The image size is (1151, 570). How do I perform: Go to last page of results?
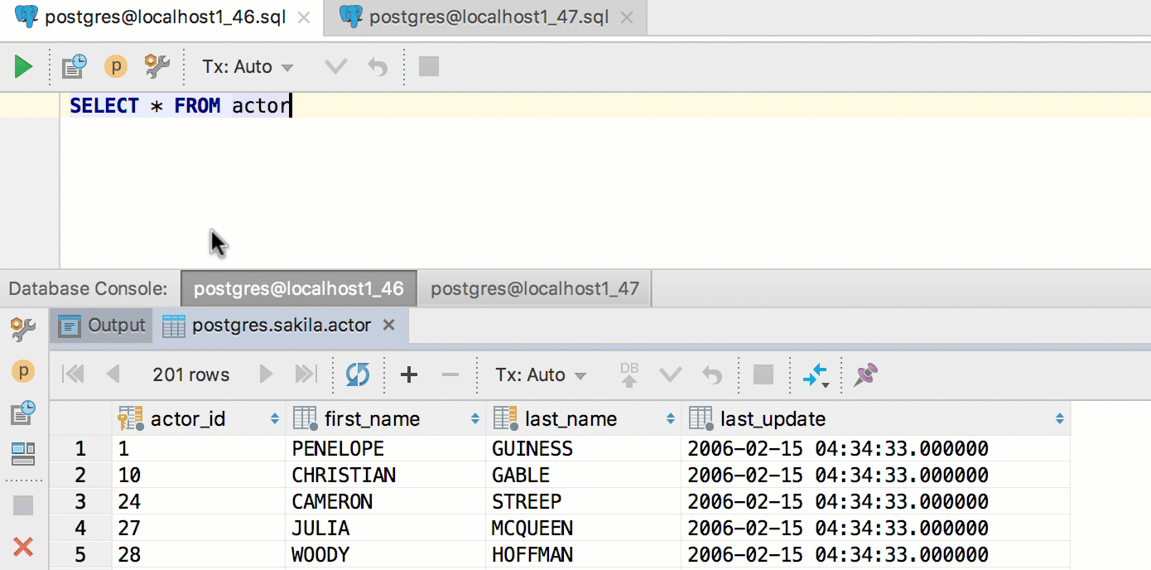306,374
